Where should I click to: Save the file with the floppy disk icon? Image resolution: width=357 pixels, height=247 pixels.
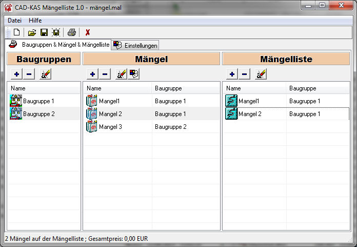tap(44, 32)
